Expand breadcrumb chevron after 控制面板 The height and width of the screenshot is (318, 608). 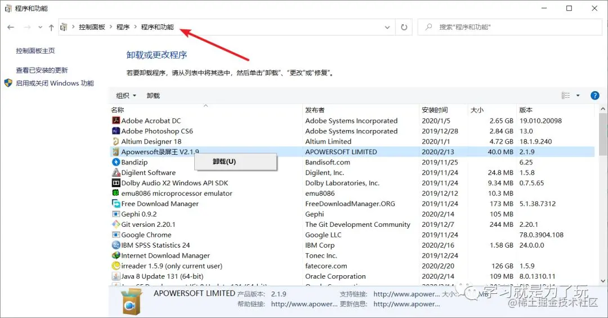pos(111,27)
